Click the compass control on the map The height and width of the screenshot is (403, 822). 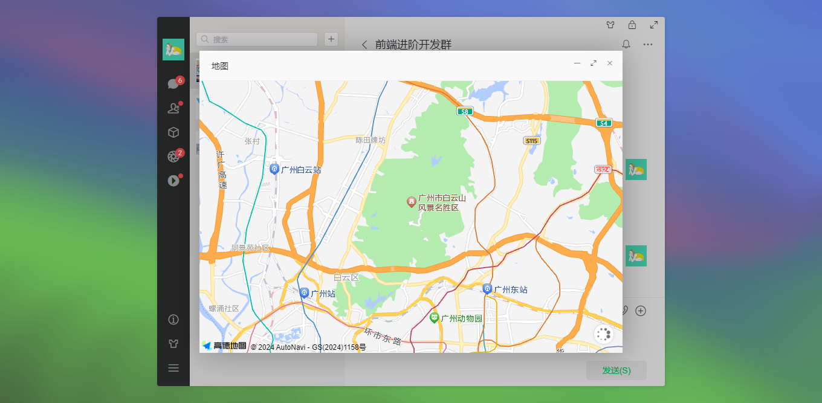(x=603, y=334)
